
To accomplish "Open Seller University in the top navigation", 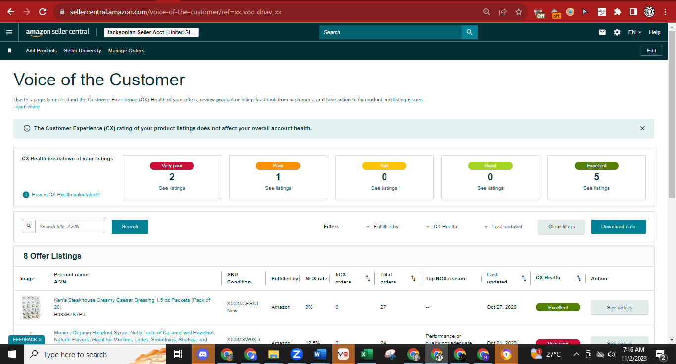I will click(x=83, y=51).
